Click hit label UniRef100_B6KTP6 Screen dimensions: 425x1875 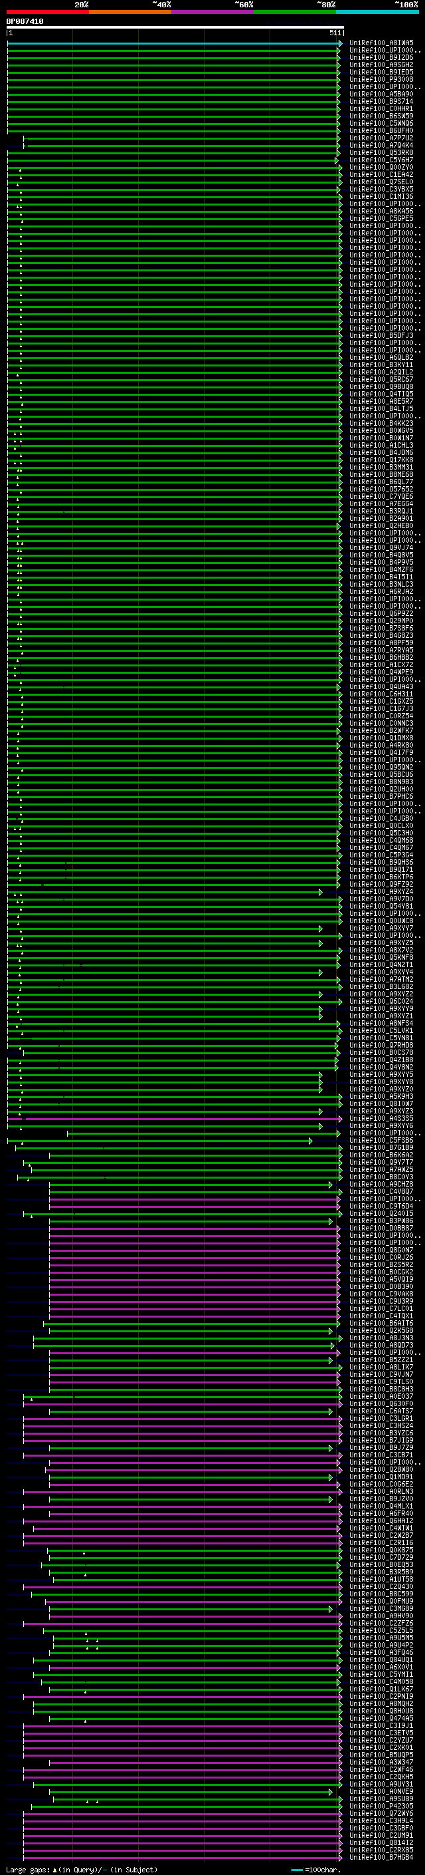(x=381, y=877)
